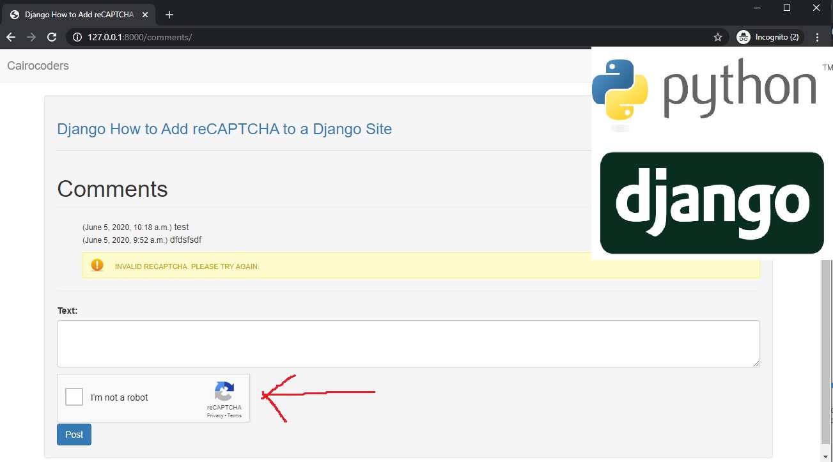Open a new browser tab
833x462 pixels.
(x=169, y=14)
